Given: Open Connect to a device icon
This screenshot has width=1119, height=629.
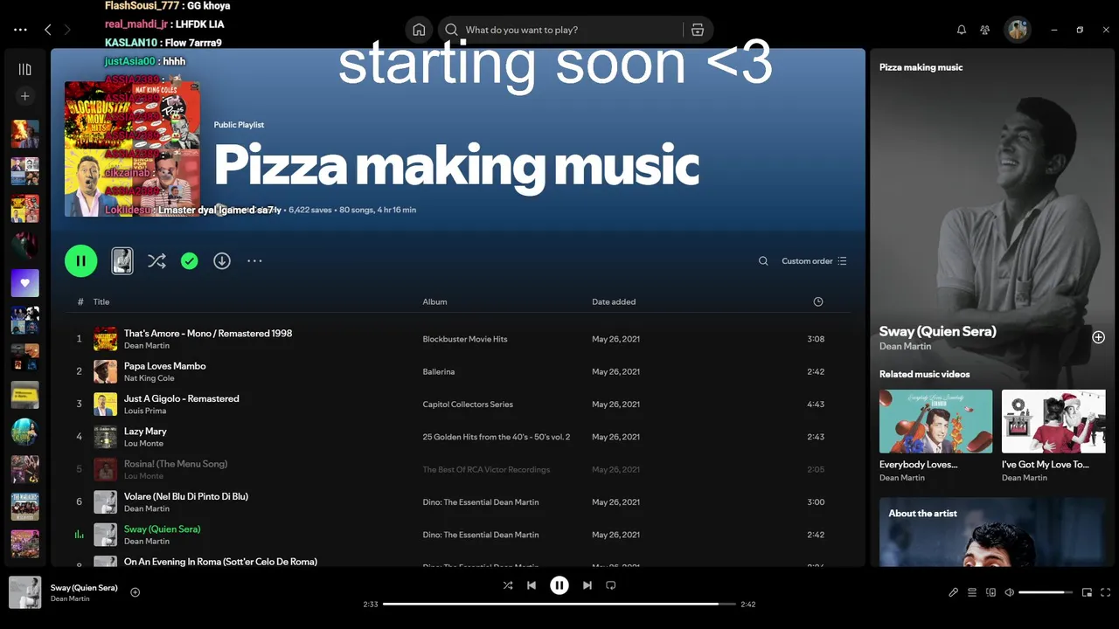Looking at the screenshot, I should (990, 592).
